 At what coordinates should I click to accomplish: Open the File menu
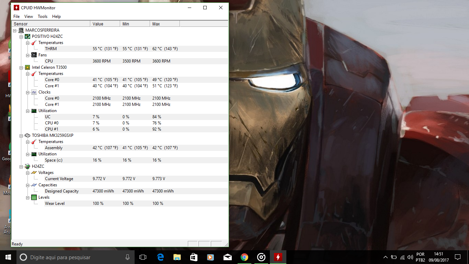[16, 16]
